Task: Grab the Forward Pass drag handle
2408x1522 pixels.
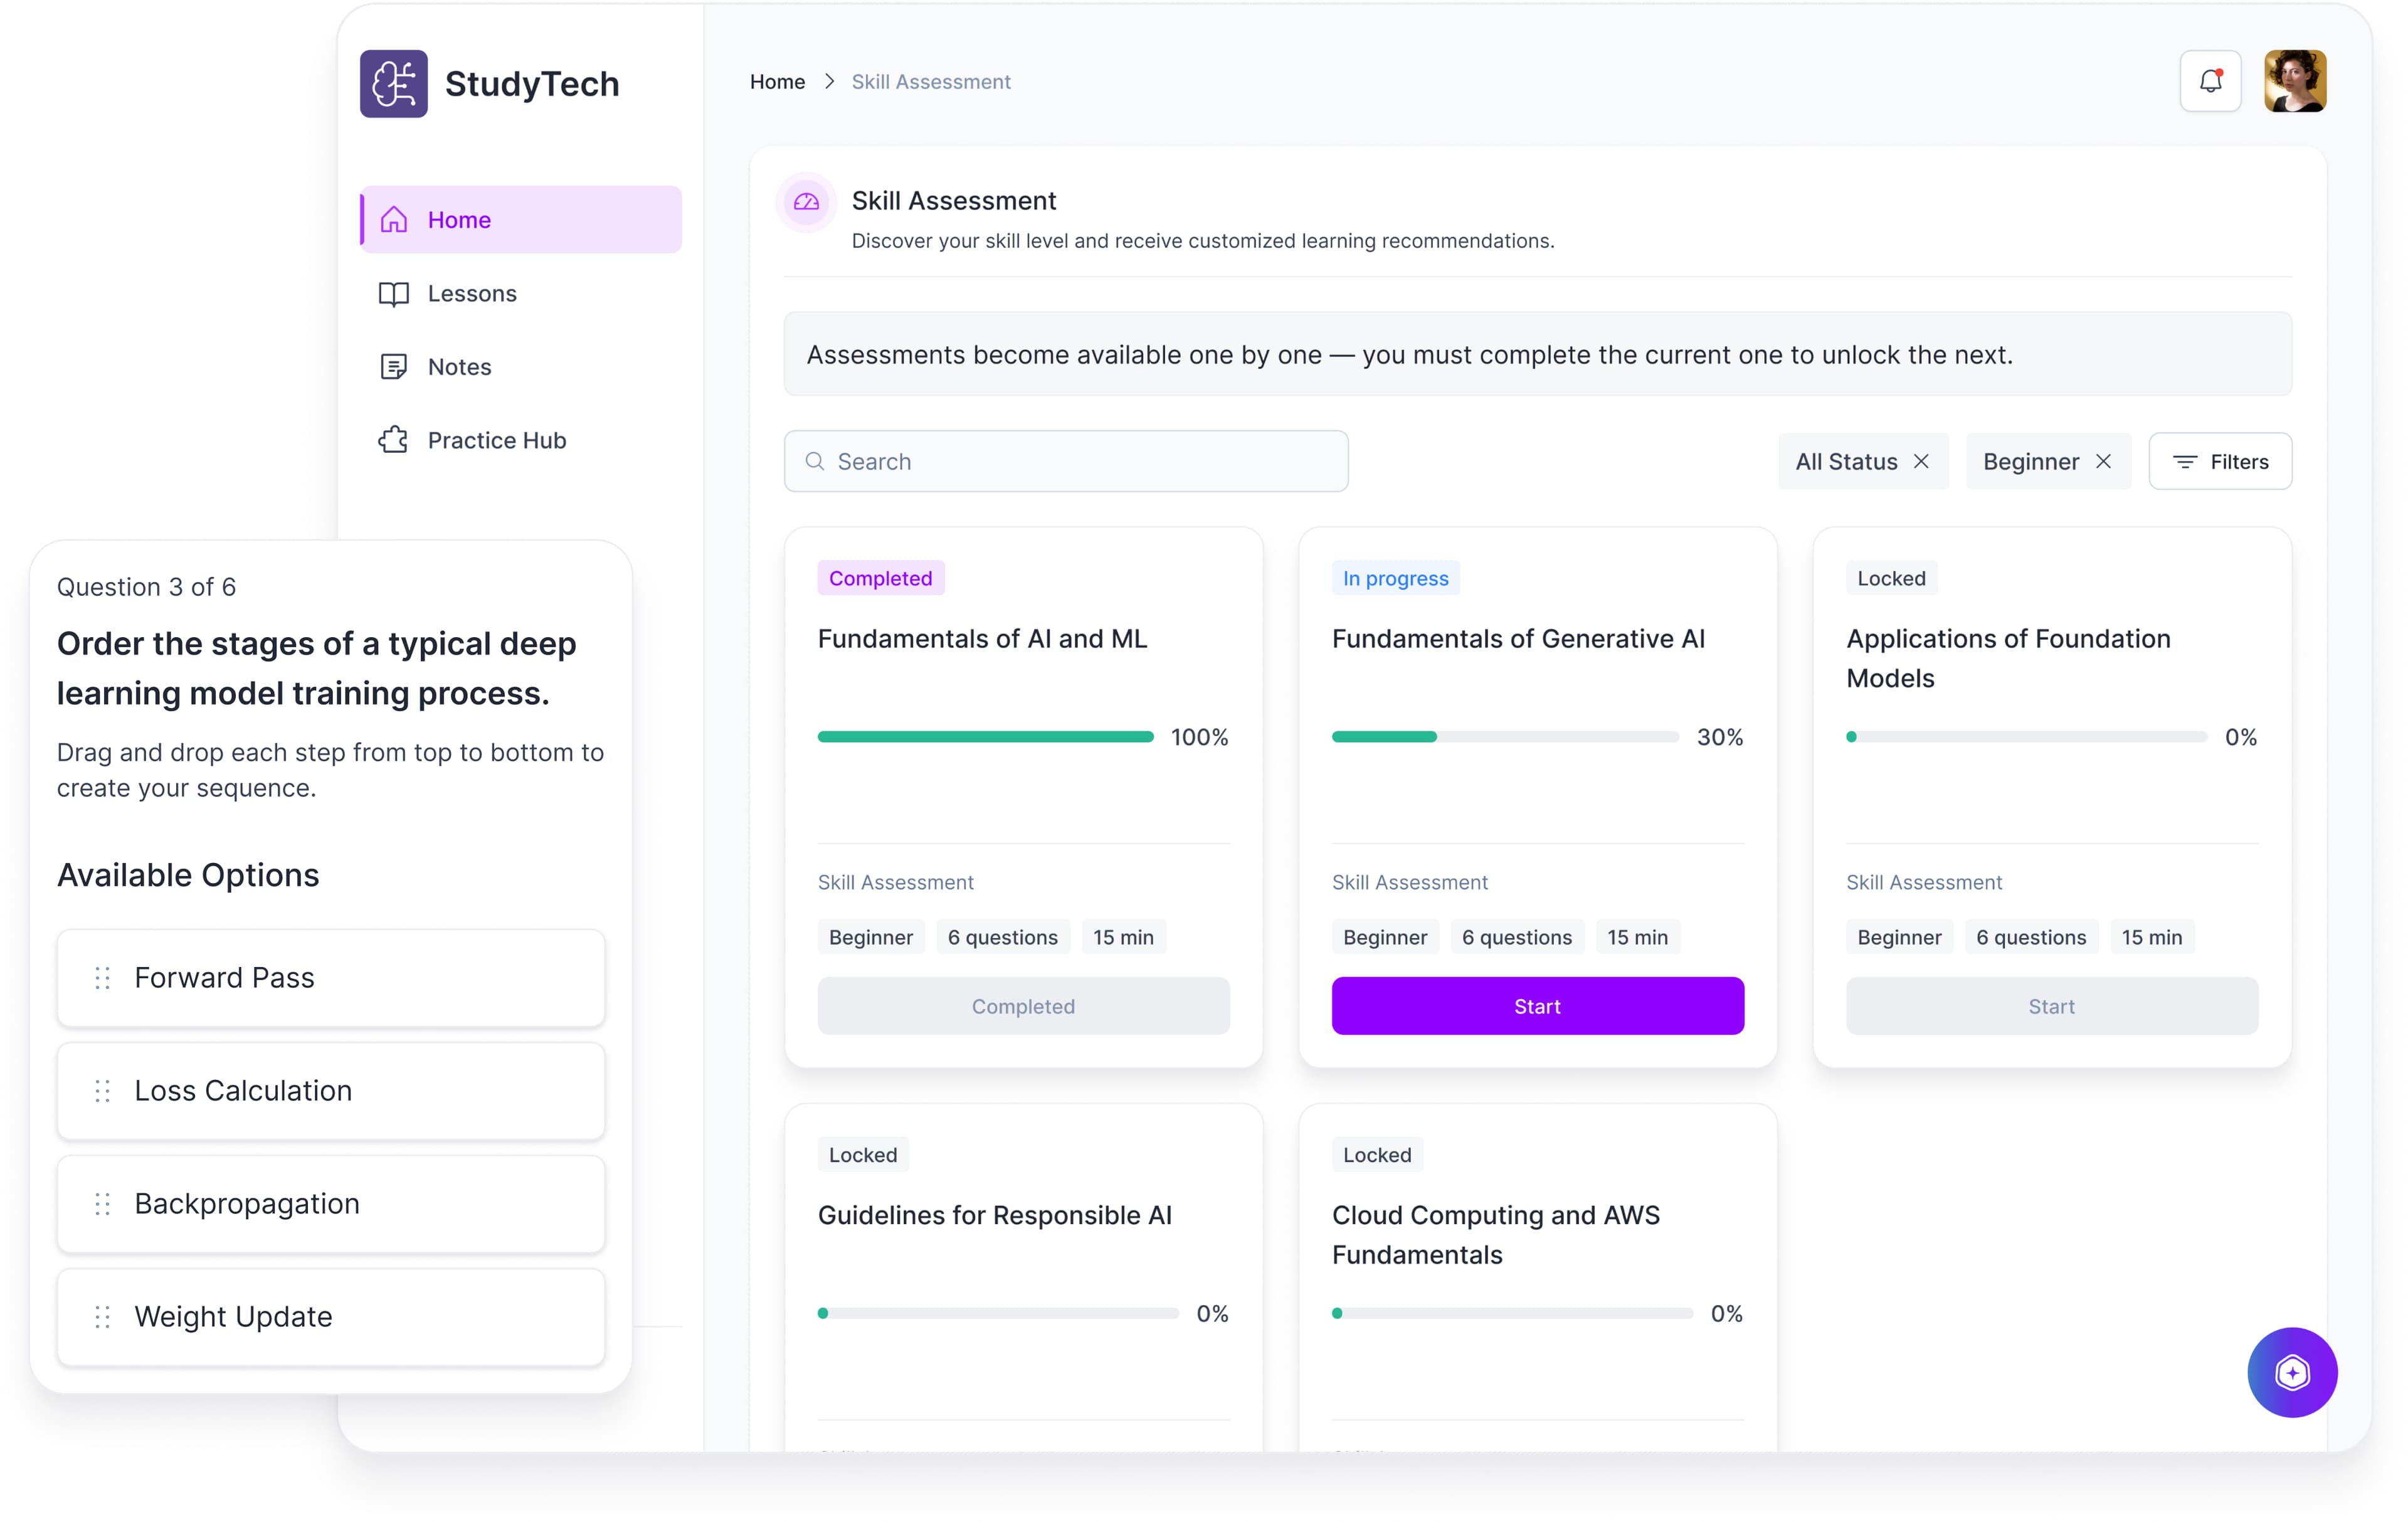Action: [102, 978]
